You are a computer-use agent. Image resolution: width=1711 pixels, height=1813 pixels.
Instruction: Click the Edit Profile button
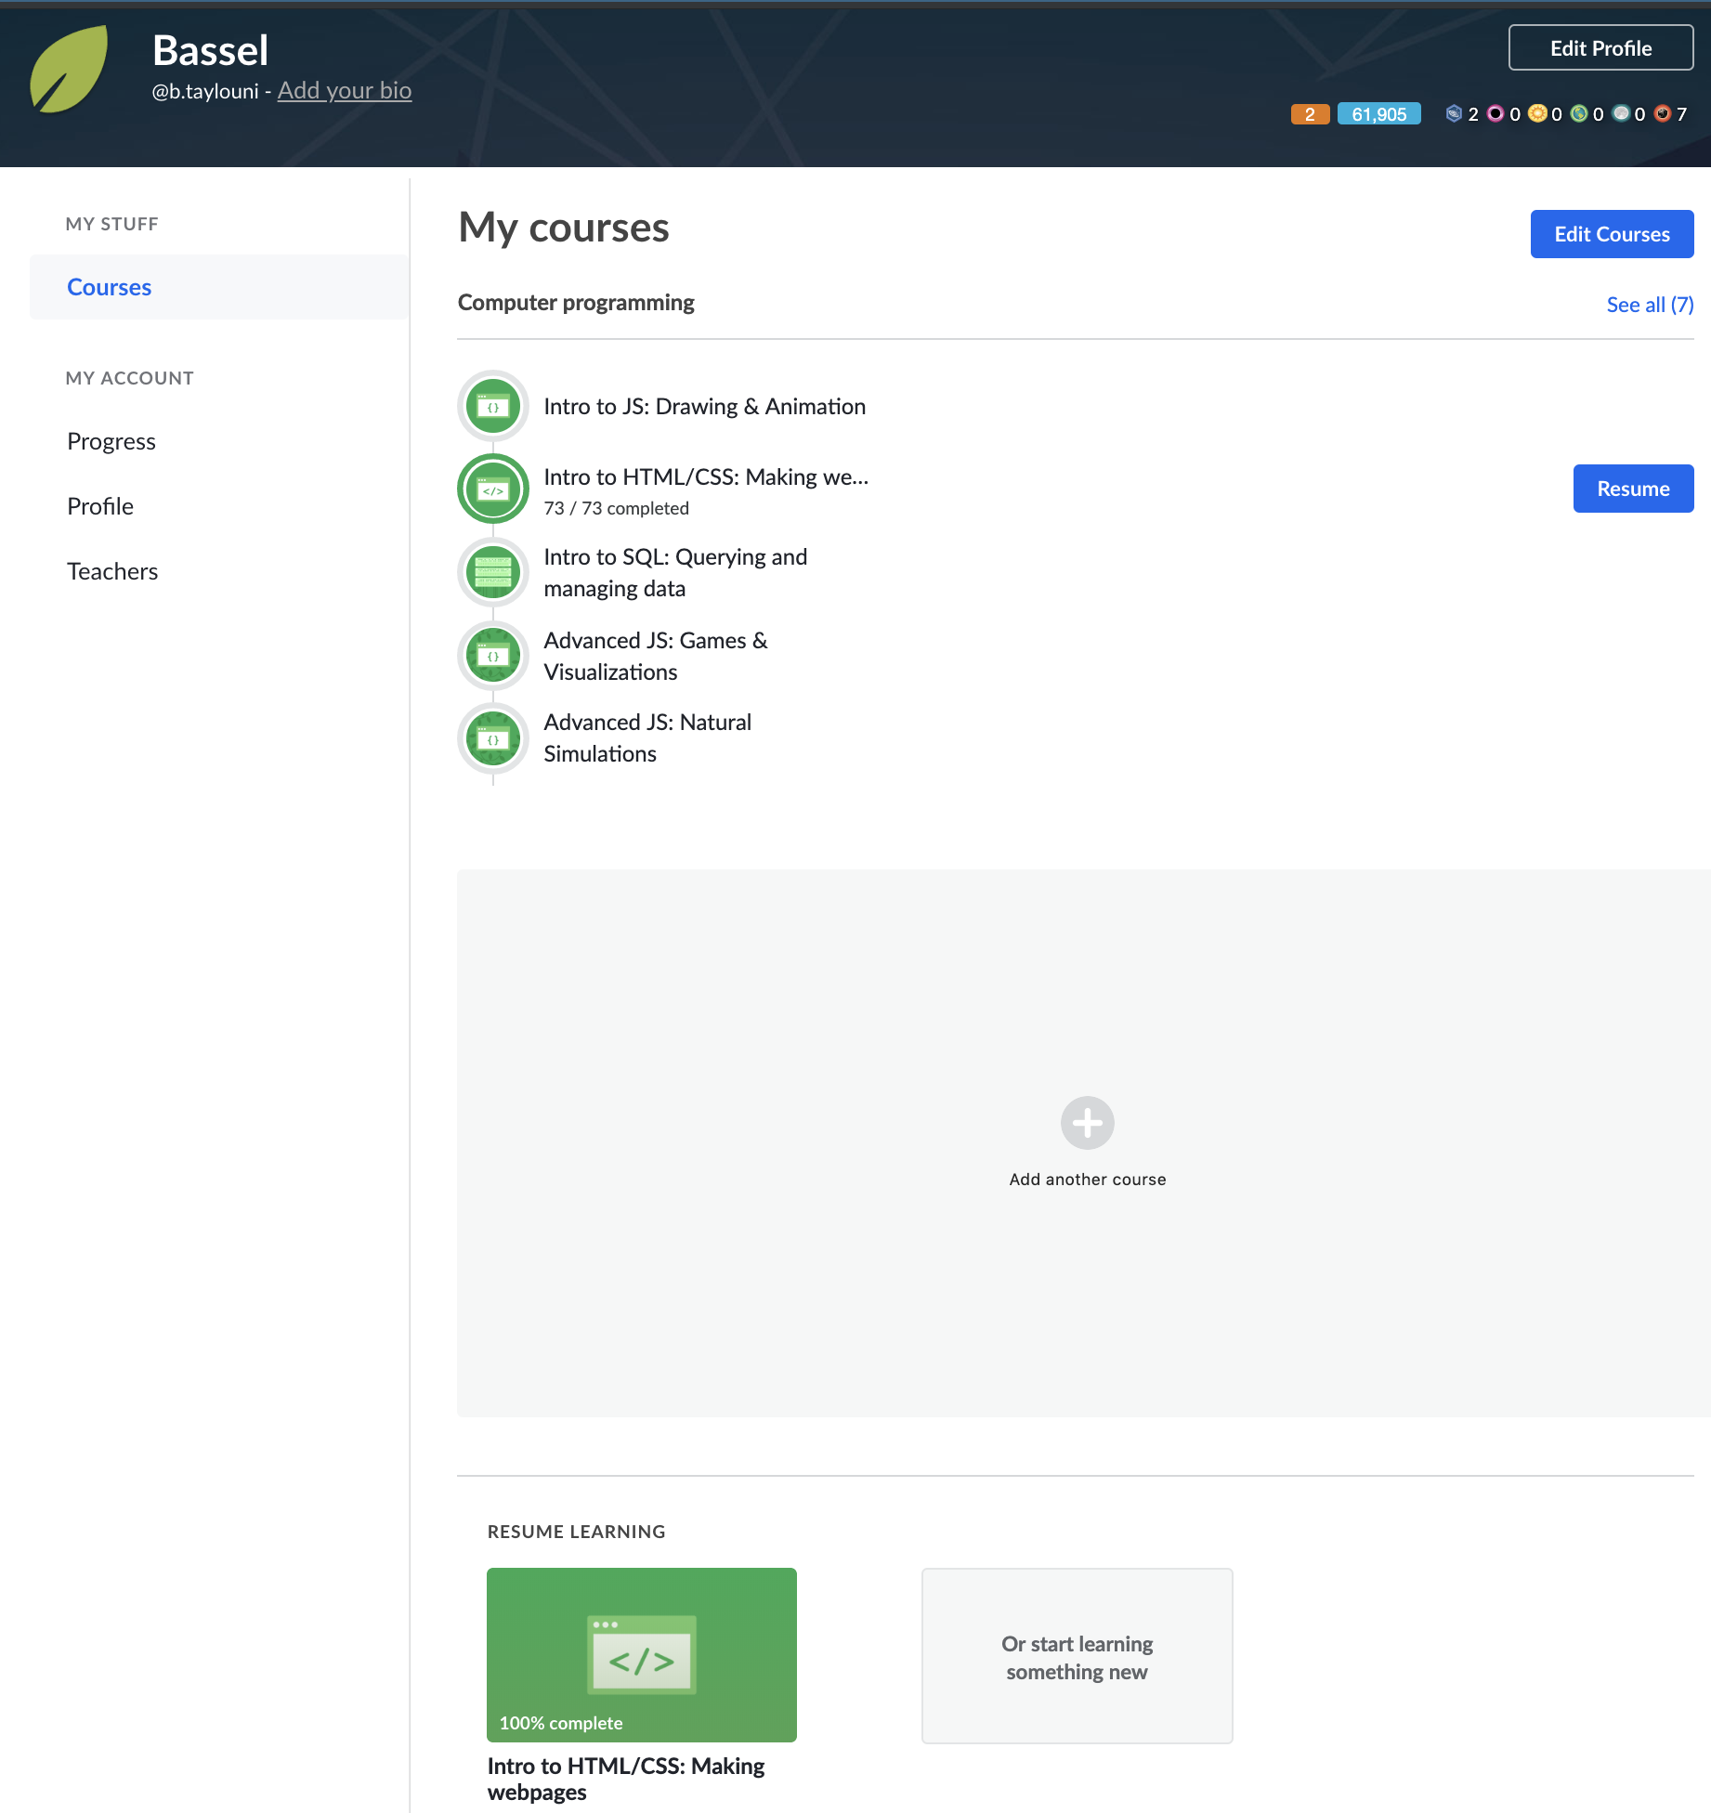click(1600, 48)
